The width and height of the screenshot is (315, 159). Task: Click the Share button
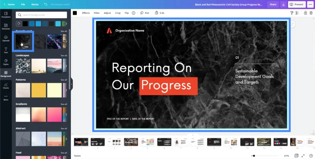(x=273, y=4)
